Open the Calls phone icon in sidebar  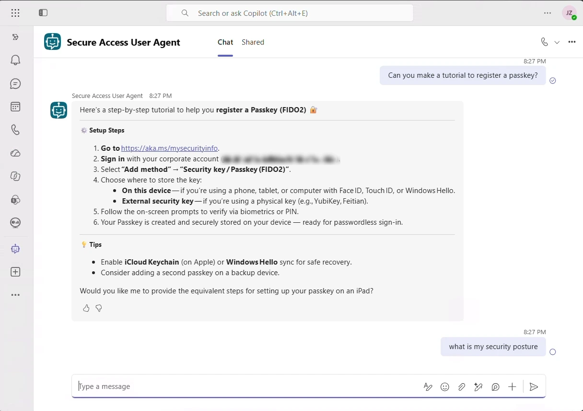coord(15,130)
